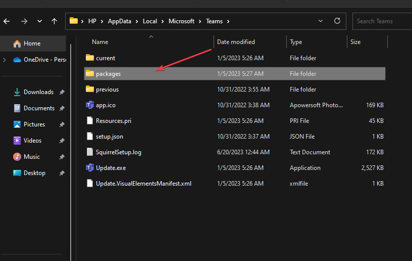
Task: Select the file name 'previous'
Action: click(x=107, y=90)
